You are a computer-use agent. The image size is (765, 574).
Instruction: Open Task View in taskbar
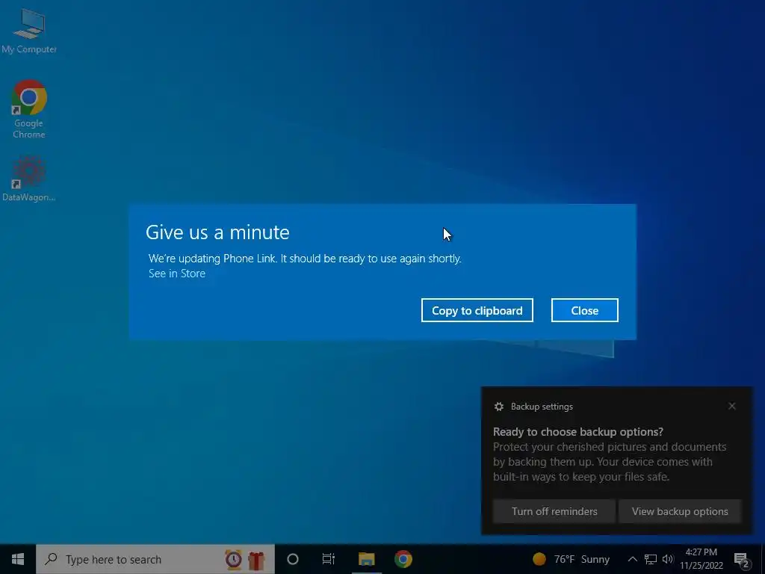click(329, 559)
